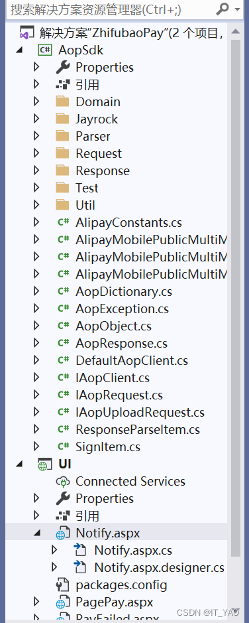Image resolution: width=249 pixels, height=623 pixels.
Task: Collapse the AopSdk project node
Action: tap(19, 50)
